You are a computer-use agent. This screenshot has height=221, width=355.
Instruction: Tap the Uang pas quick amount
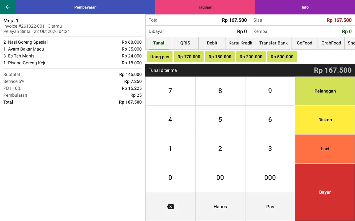pyautogui.click(x=160, y=57)
